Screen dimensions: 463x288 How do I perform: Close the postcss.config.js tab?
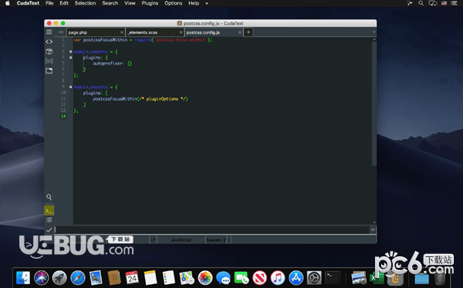click(x=240, y=32)
